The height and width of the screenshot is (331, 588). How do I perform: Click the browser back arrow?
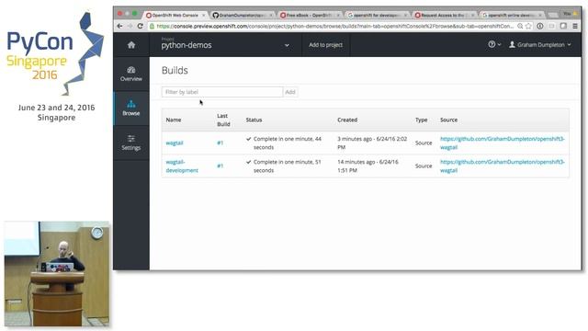pos(119,26)
